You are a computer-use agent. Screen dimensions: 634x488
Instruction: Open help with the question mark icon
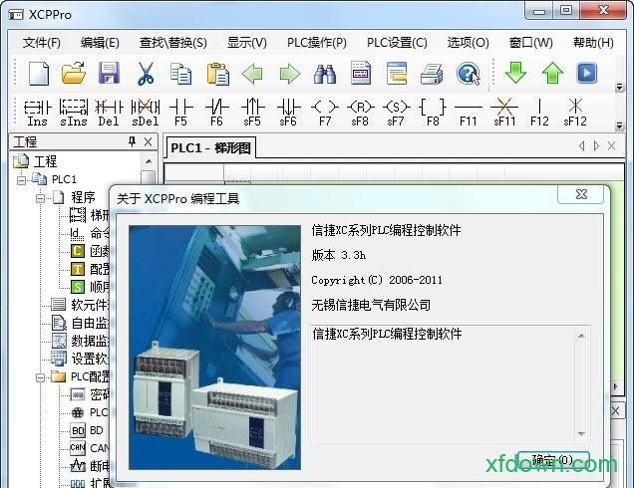click(468, 74)
